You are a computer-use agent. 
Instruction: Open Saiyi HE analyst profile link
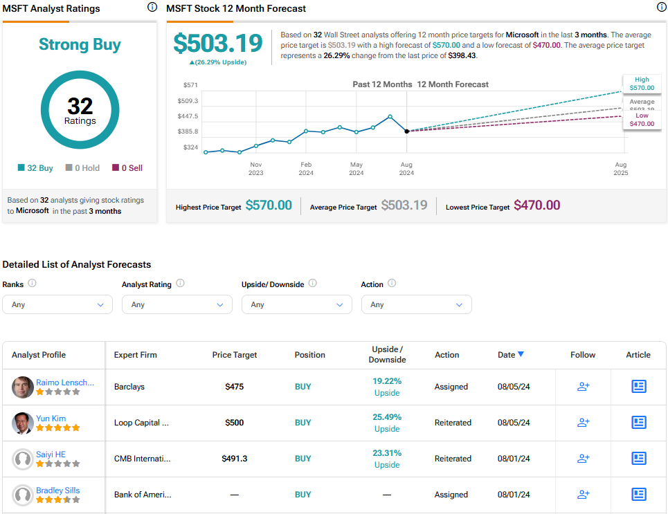tap(50, 455)
